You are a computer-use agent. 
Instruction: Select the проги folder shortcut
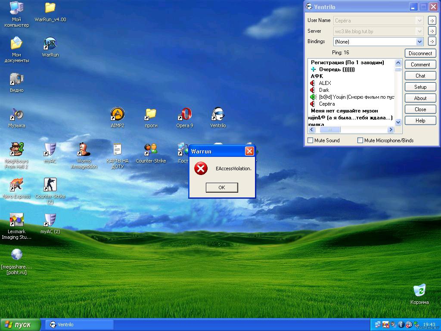point(151,114)
